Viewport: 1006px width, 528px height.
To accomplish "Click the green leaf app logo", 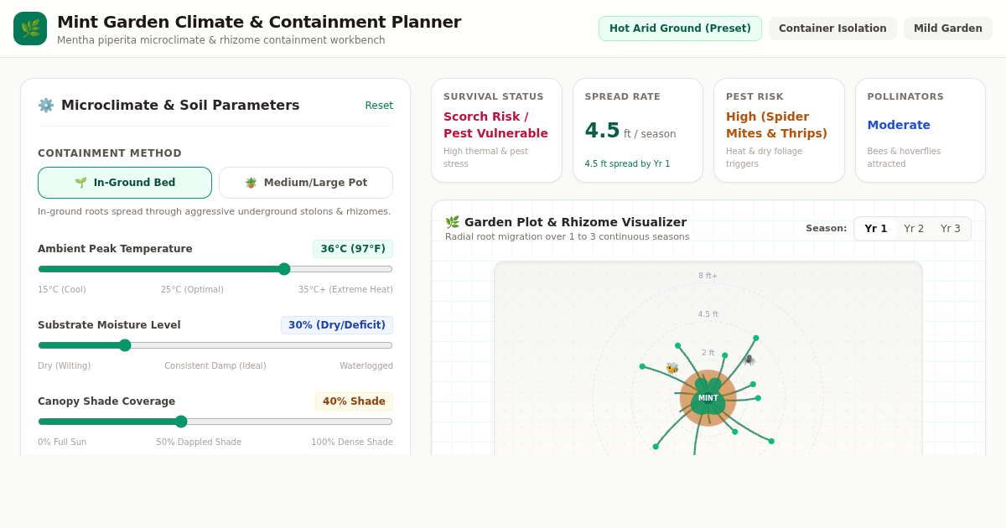I will coord(30,28).
